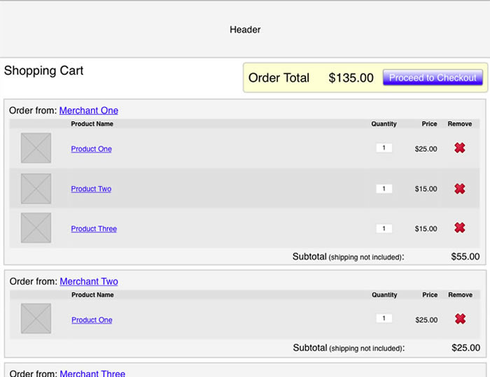This screenshot has width=490, height=377.
Task: Click the $55.00 subtotal value
Action: [465, 257]
